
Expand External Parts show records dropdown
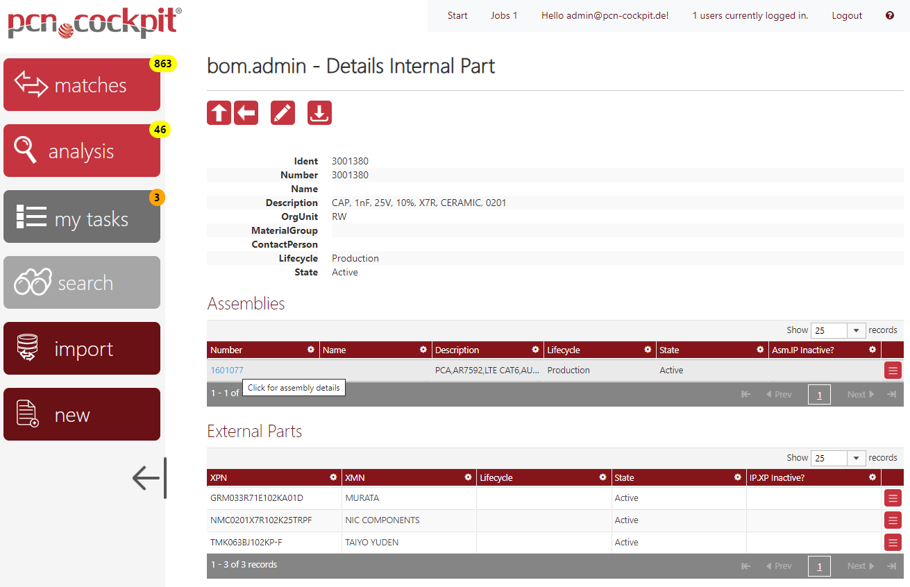coord(839,458)
